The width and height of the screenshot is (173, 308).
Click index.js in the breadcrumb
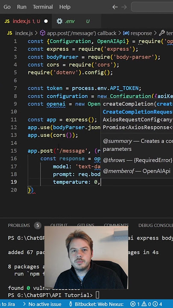(x=24, y=33)
